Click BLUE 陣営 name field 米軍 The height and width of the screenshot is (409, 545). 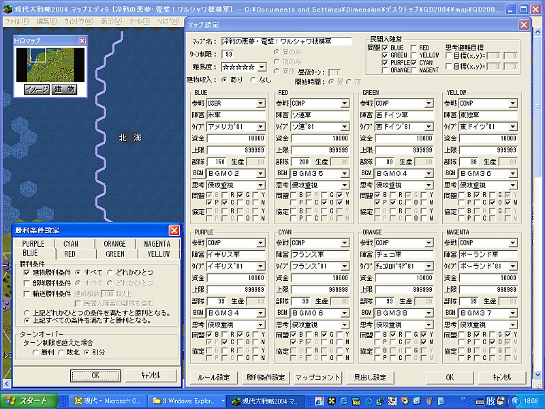pyautogui.click(x=236, y=115)
